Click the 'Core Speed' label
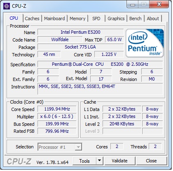This screenshot has height=171, width=173. 23,109
